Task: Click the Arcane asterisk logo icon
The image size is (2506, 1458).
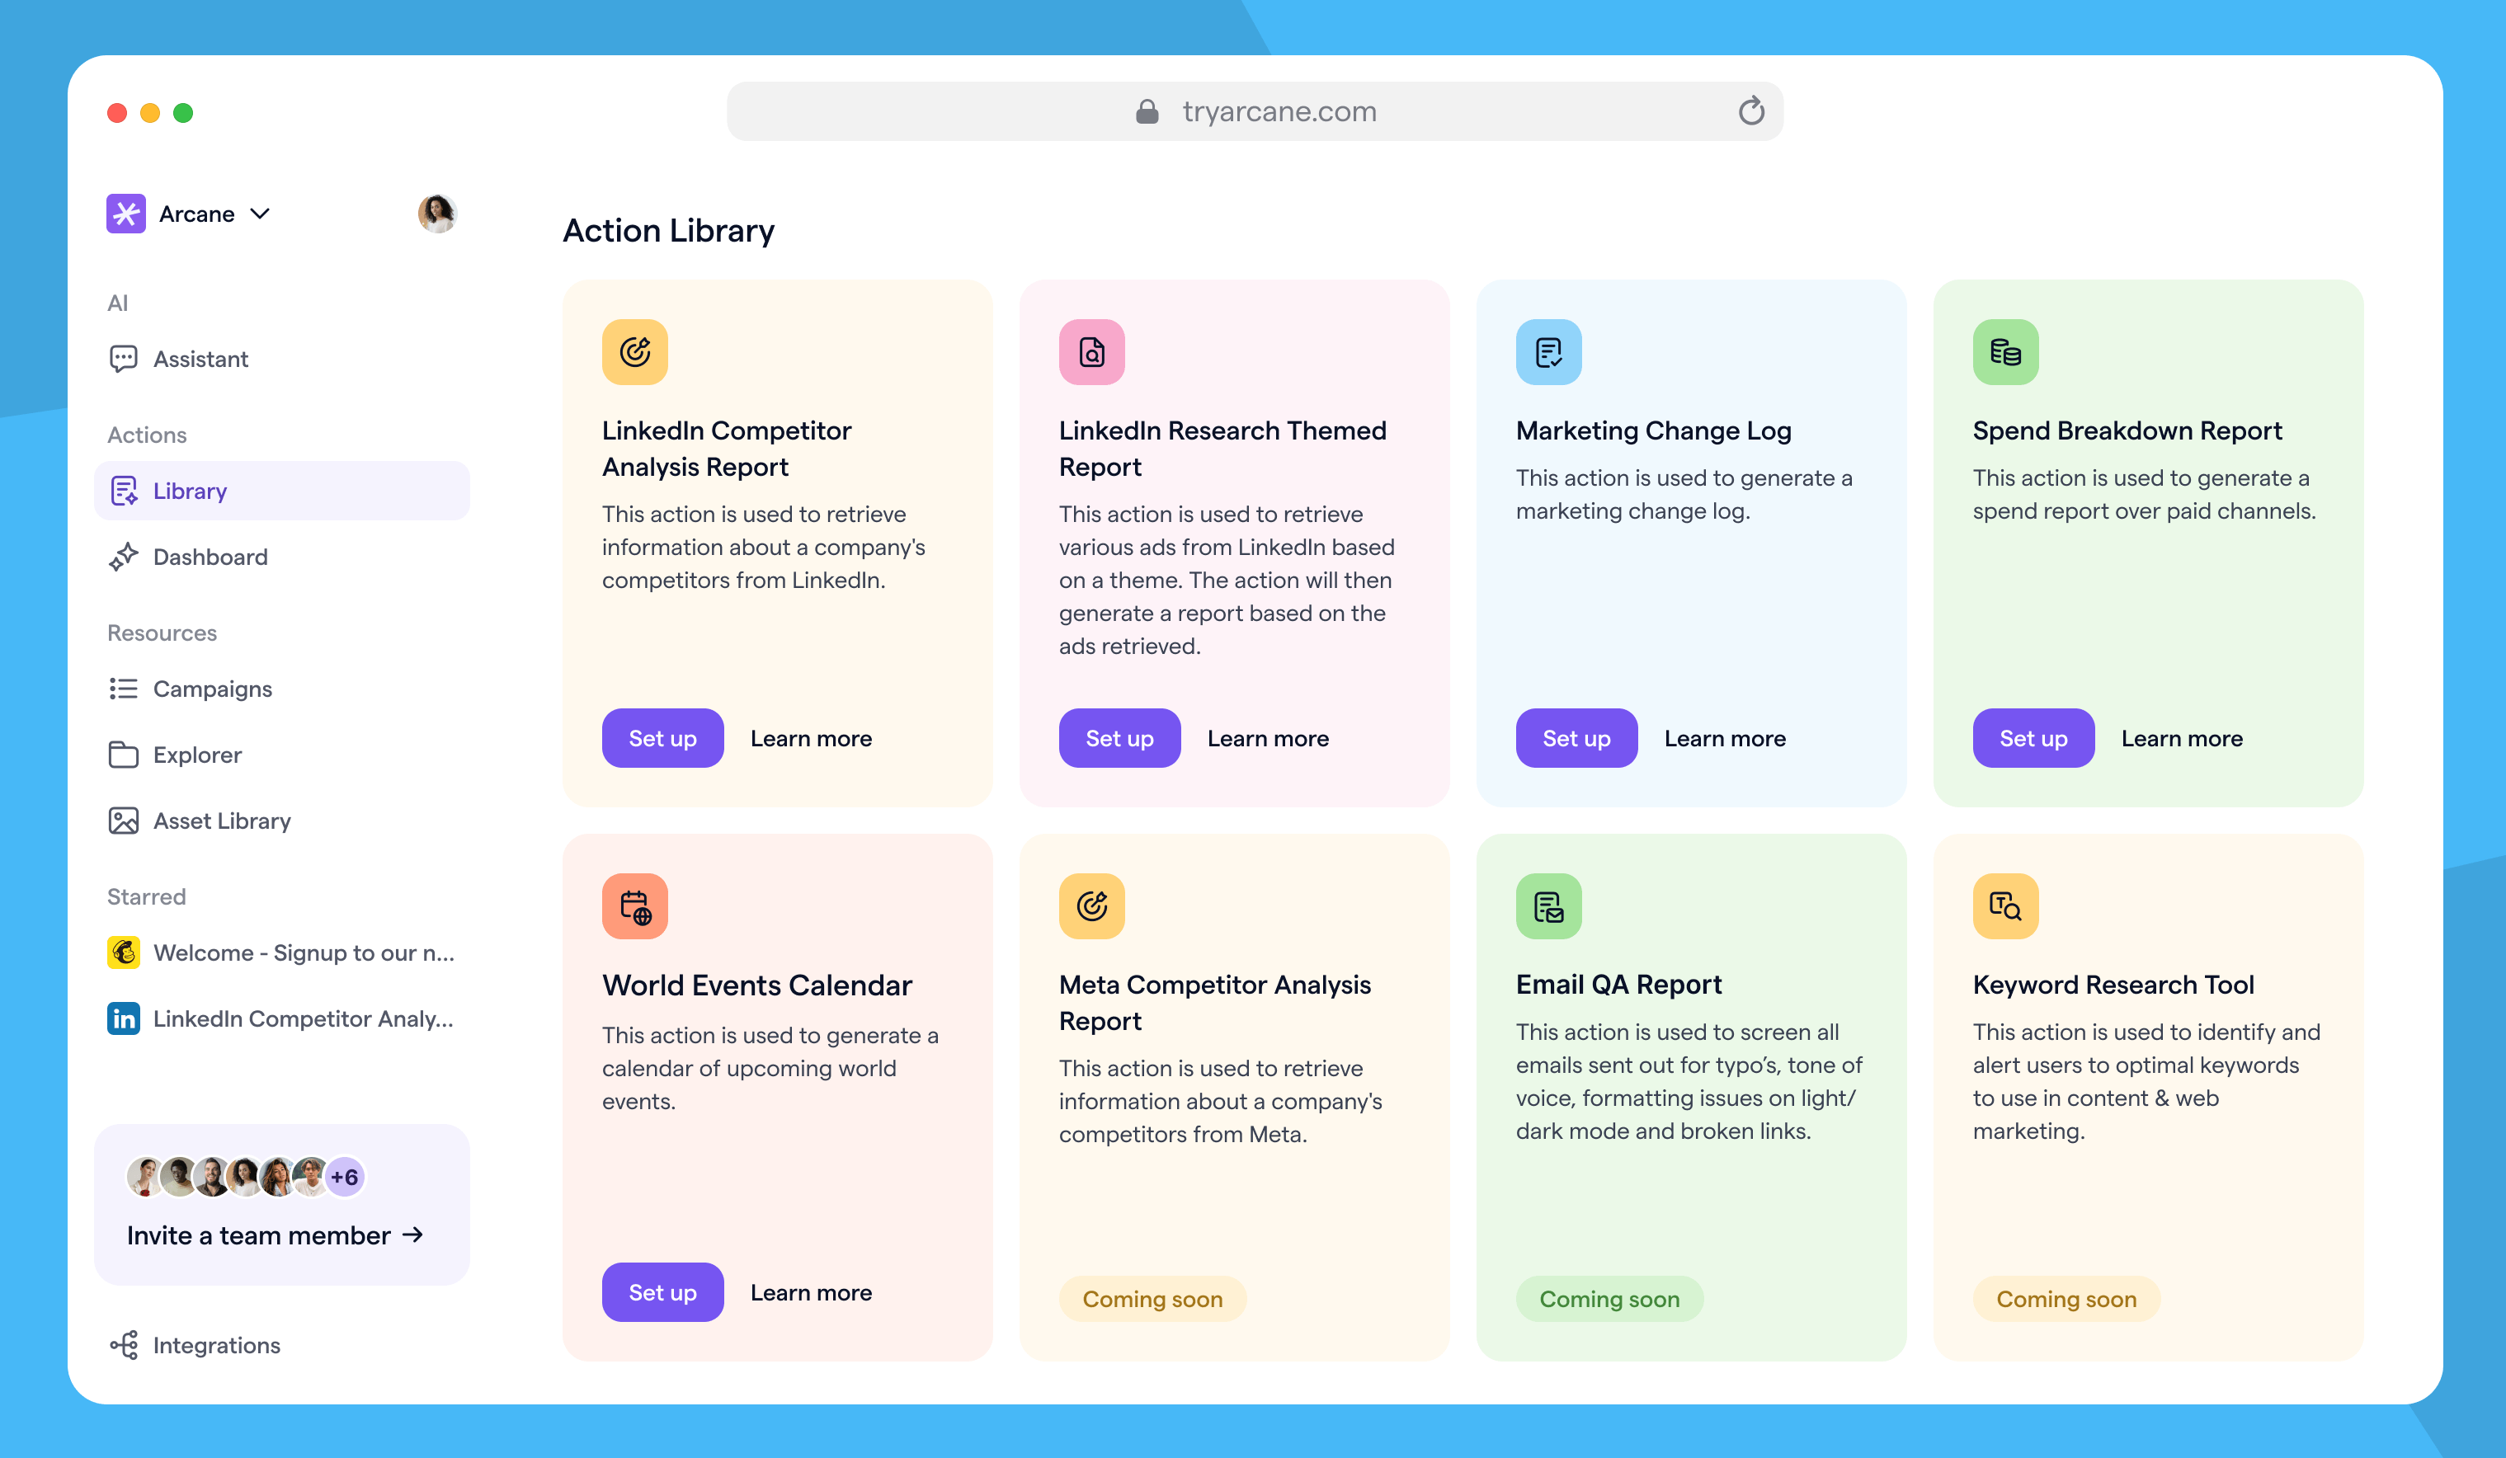Action: 126,214
